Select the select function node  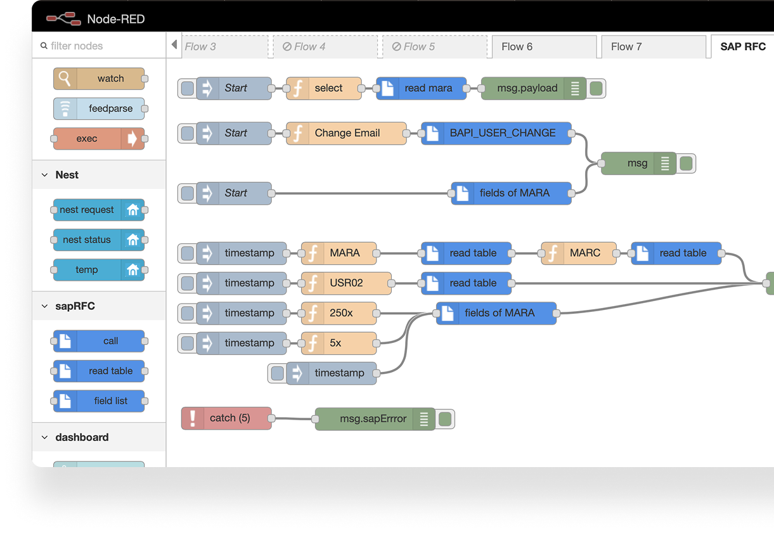324,88
